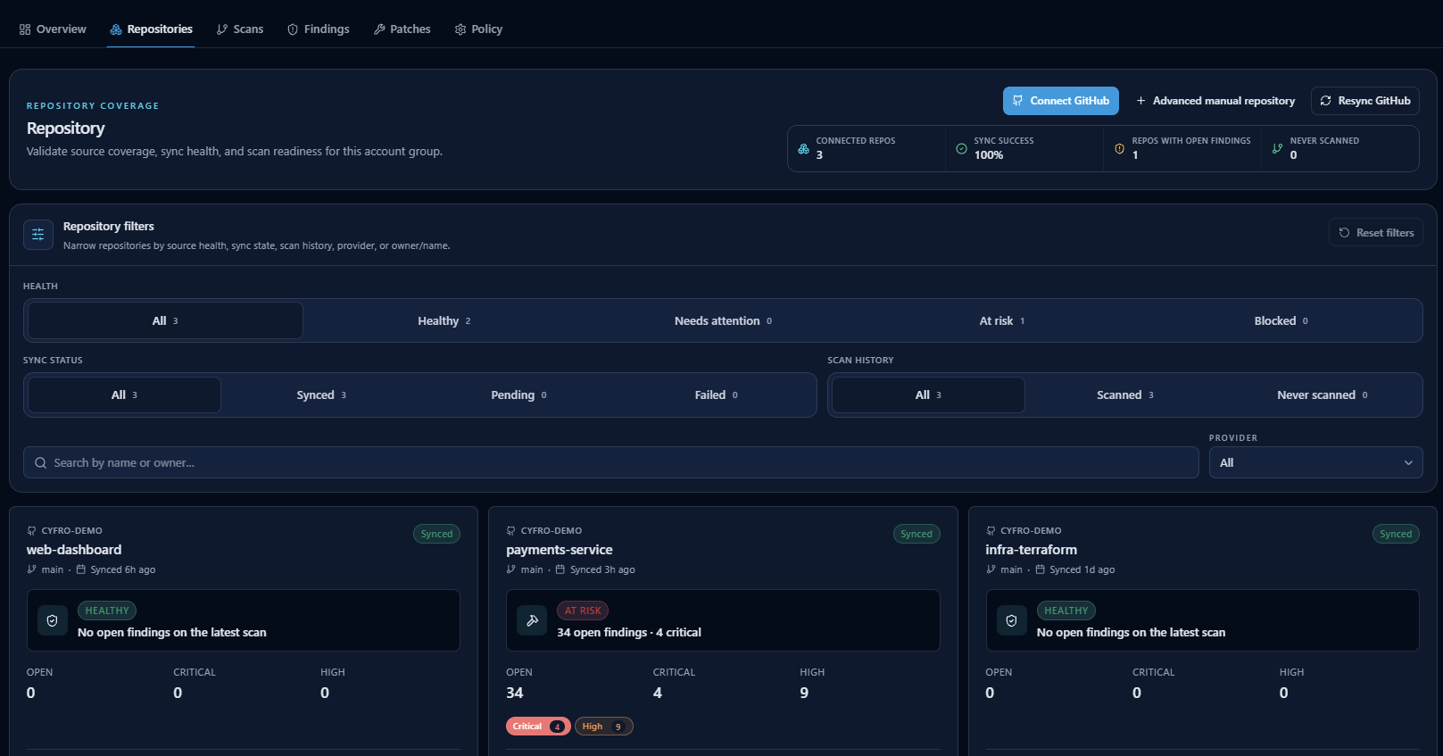
Task: Select Synced sync status filter
Action: [x=321, y=395]
